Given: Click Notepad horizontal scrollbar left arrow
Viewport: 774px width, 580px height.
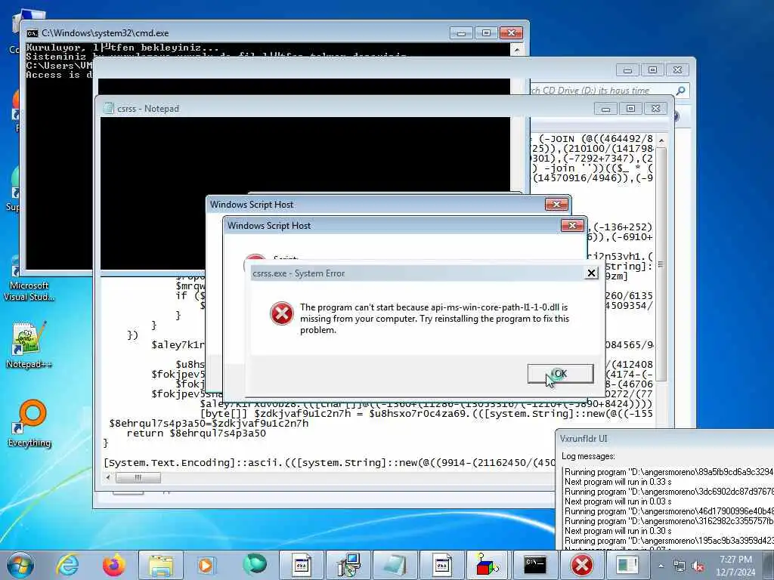Looking at the screenshot, I should coord(109,477).
